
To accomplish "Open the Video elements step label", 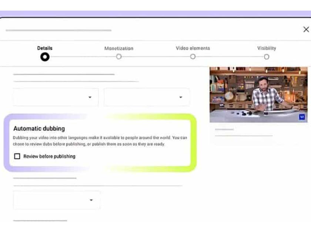I will [x=193, y=48].
